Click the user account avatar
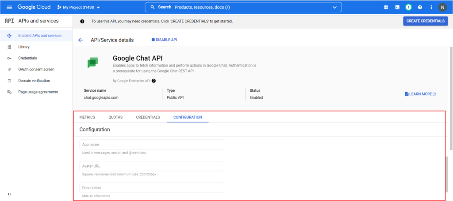The height and width of the screenshot is (201, 453). tap(443, 7)
